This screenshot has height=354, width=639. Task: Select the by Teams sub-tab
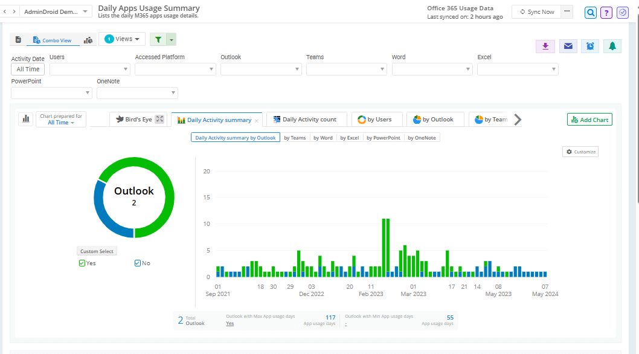pos(295,138)
